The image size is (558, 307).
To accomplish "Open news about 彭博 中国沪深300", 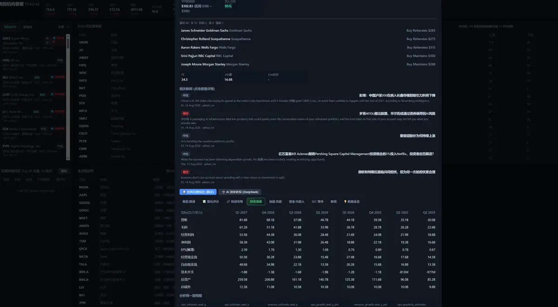I will point(397,95).
